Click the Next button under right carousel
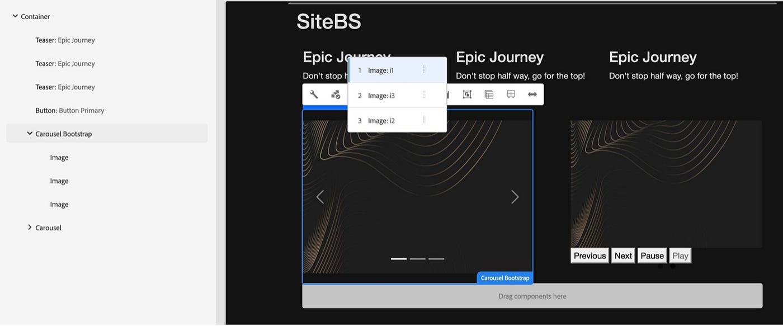This screenshot has width=783, height=326. pyautogui.click(x=623, y=256)
